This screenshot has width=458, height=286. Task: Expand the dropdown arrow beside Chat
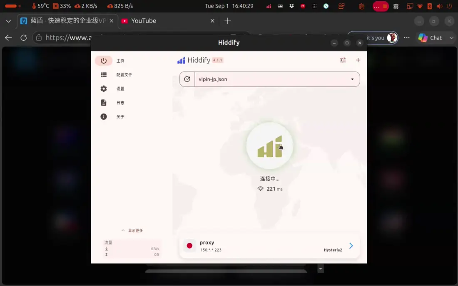[451, 38]
